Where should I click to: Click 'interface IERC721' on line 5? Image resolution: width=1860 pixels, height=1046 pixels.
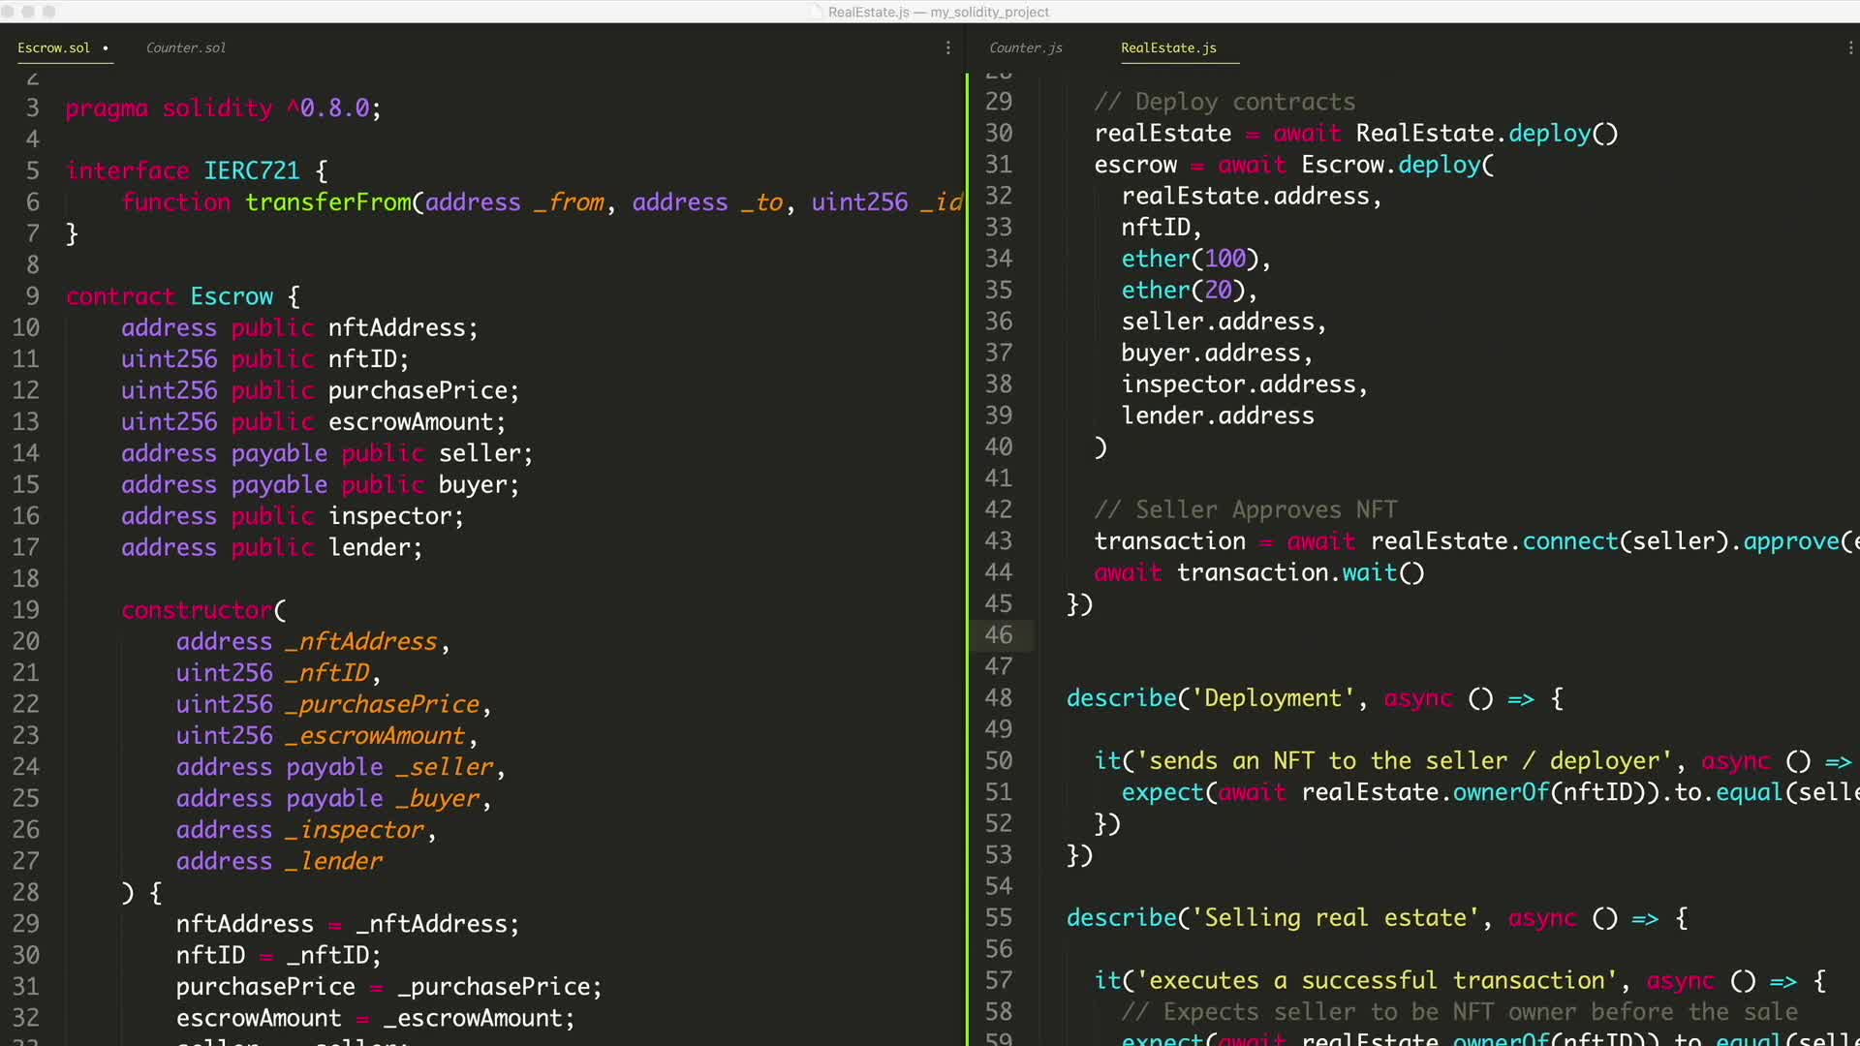(x=183, y=170)
